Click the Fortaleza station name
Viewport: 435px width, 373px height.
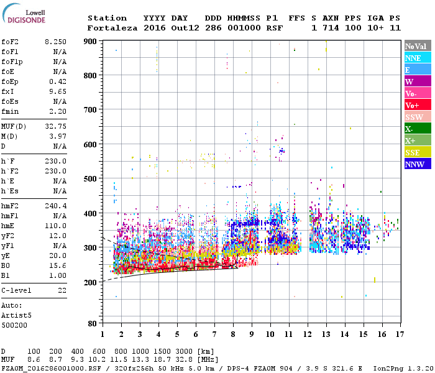pos(112,28)
